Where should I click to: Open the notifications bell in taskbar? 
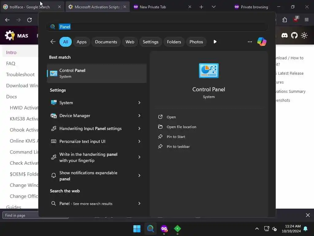306,229
